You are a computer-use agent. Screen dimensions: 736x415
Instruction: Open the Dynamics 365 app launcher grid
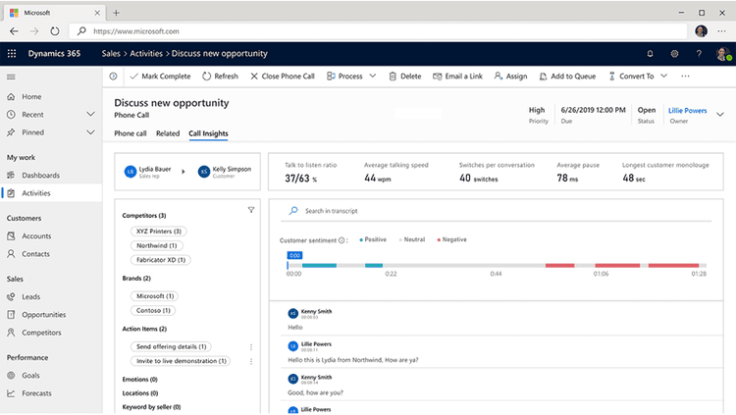pyautogui.click(x=12, y=54)
